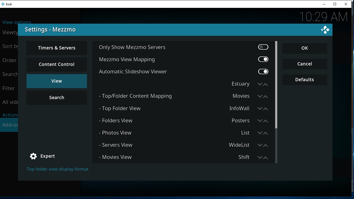Viewport: 354px width, 199px height.
Task: Change the Expert settings level
Action: (42, 156)
